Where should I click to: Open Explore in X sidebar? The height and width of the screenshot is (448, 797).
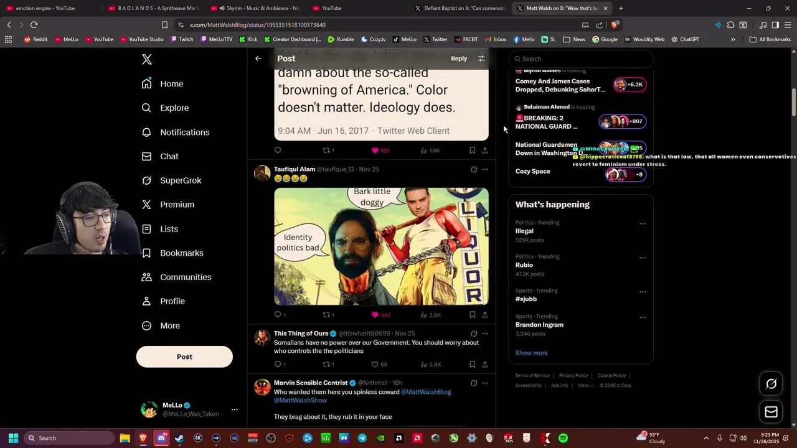165,108
